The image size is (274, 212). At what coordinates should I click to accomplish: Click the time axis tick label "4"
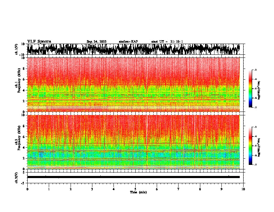click(114, 189)
